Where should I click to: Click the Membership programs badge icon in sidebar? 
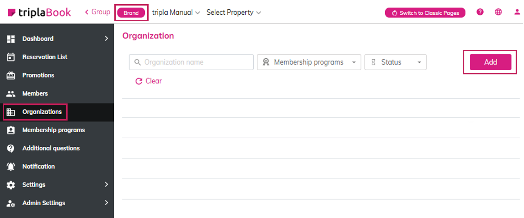(x=11, y=130)
